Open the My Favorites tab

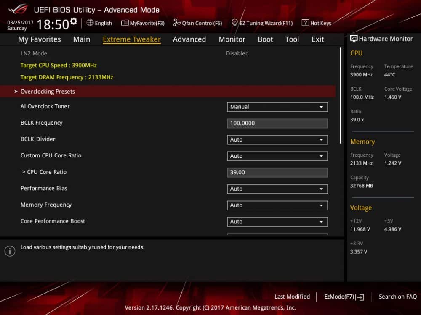40,39
